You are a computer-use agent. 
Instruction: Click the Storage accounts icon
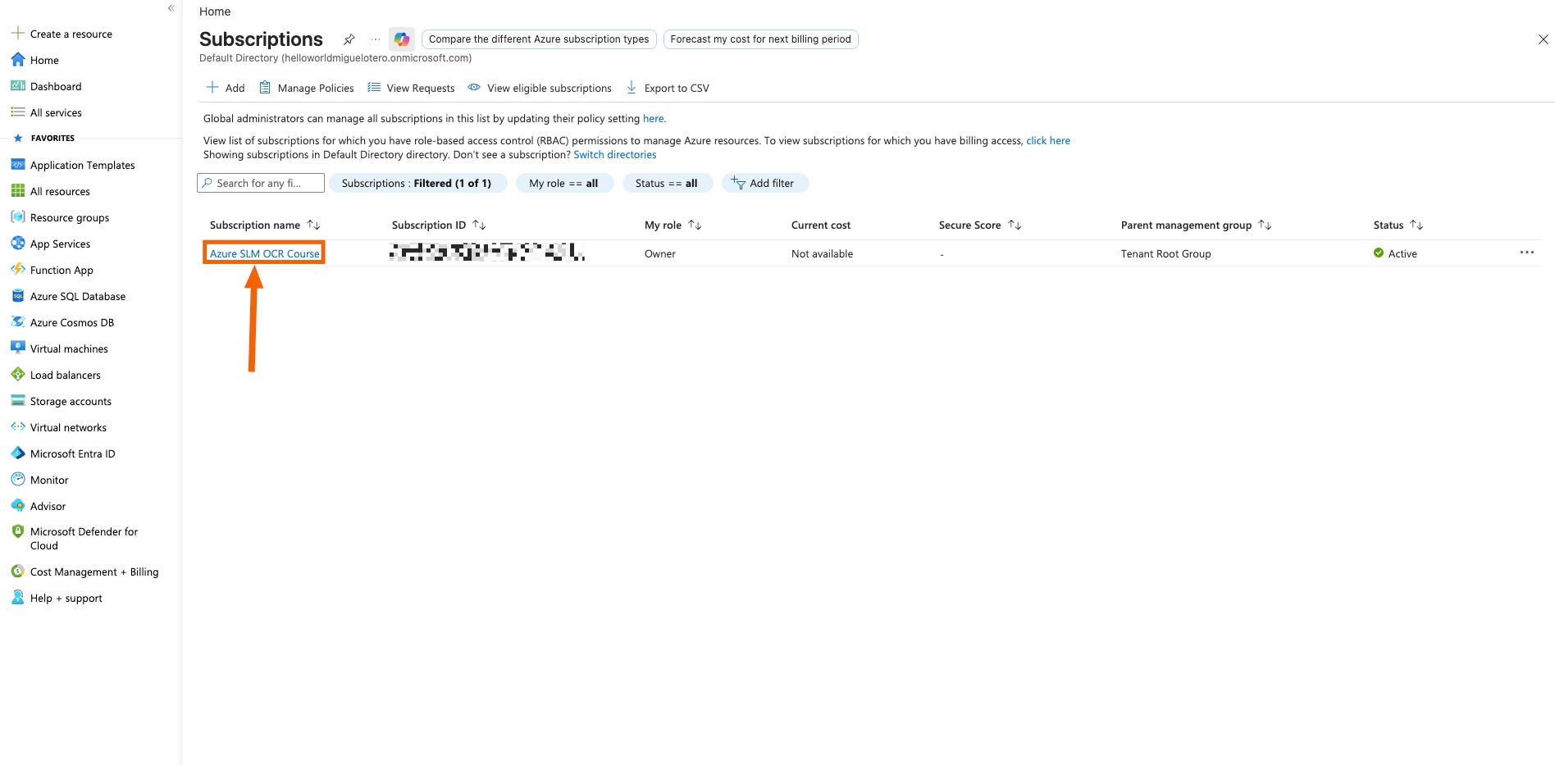(x=17, y=401)
